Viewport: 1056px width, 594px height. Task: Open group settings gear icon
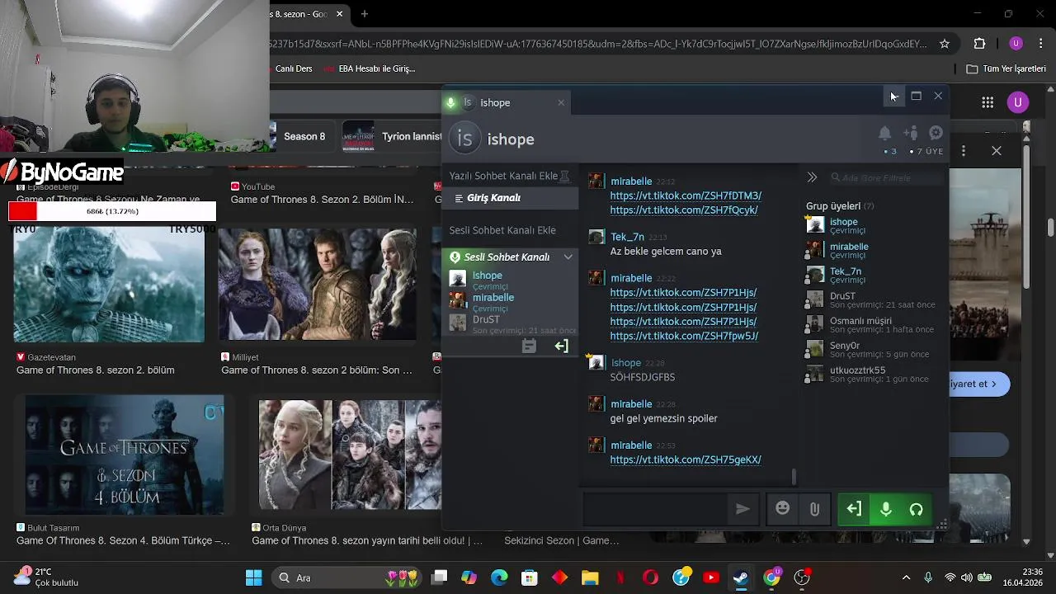pos(936,133)
